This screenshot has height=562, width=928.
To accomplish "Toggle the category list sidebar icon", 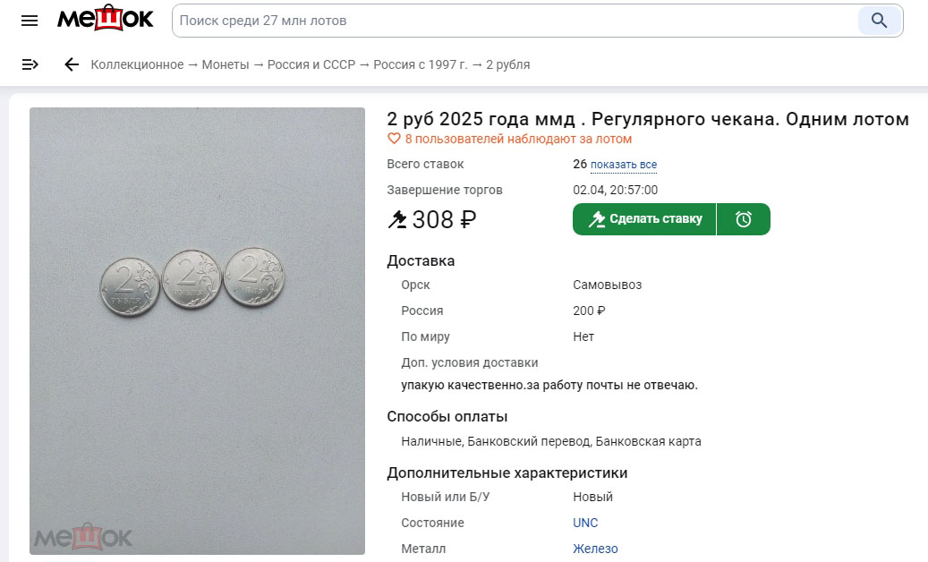I will click(30, 64).
